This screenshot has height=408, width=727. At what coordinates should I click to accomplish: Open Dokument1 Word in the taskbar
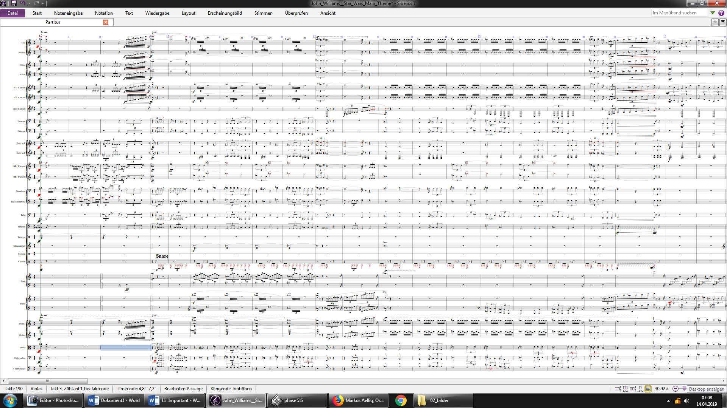[114, 400]
